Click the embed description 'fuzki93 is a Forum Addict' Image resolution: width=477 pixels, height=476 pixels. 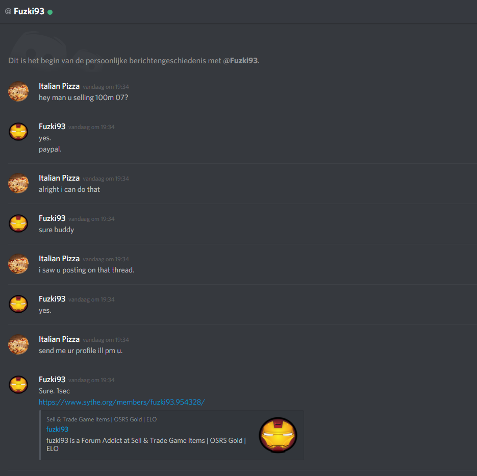146,444
